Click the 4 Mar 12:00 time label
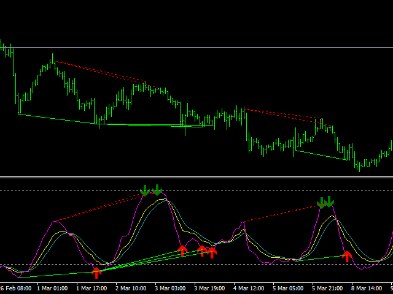393x294 pixels. point(250,288)
